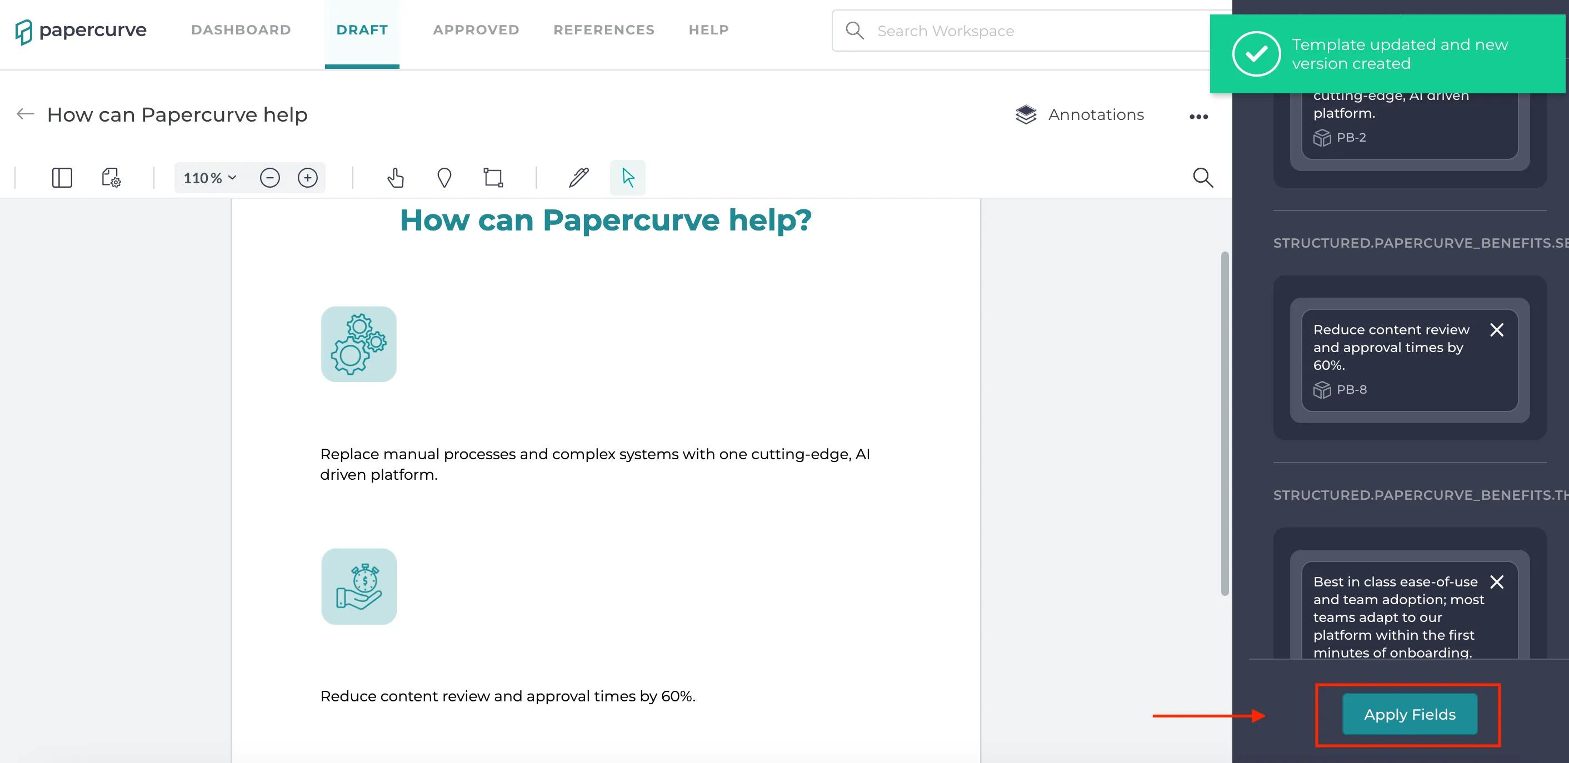The height and width of the screenshot is (763, 1569).
Task: Click the Search Workspace input field
Action: pos(1023,31)
